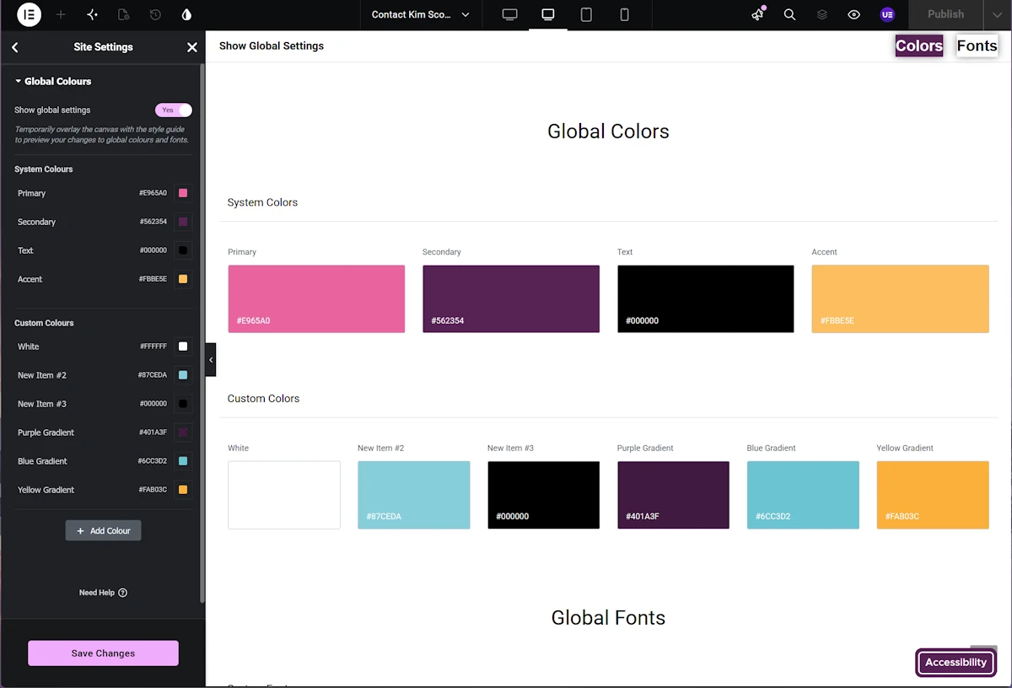1012x688 pixels.
Task: Click the Need Help question icon
Action: [123, 593]
